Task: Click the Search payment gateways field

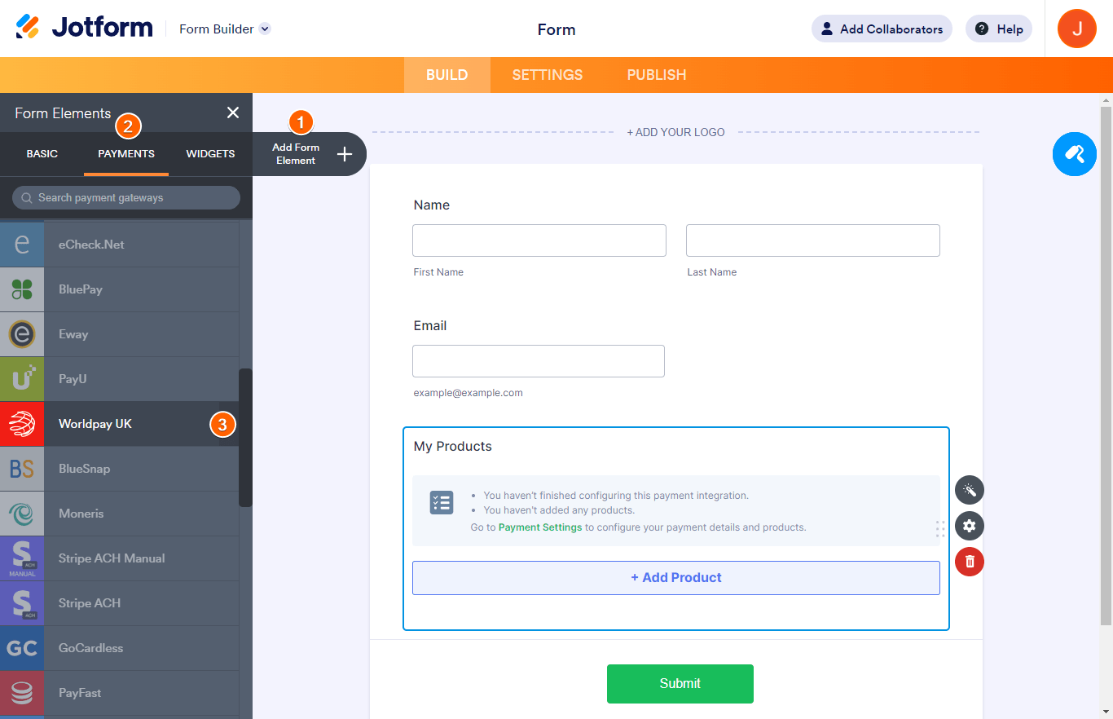Action: (126, 197)
